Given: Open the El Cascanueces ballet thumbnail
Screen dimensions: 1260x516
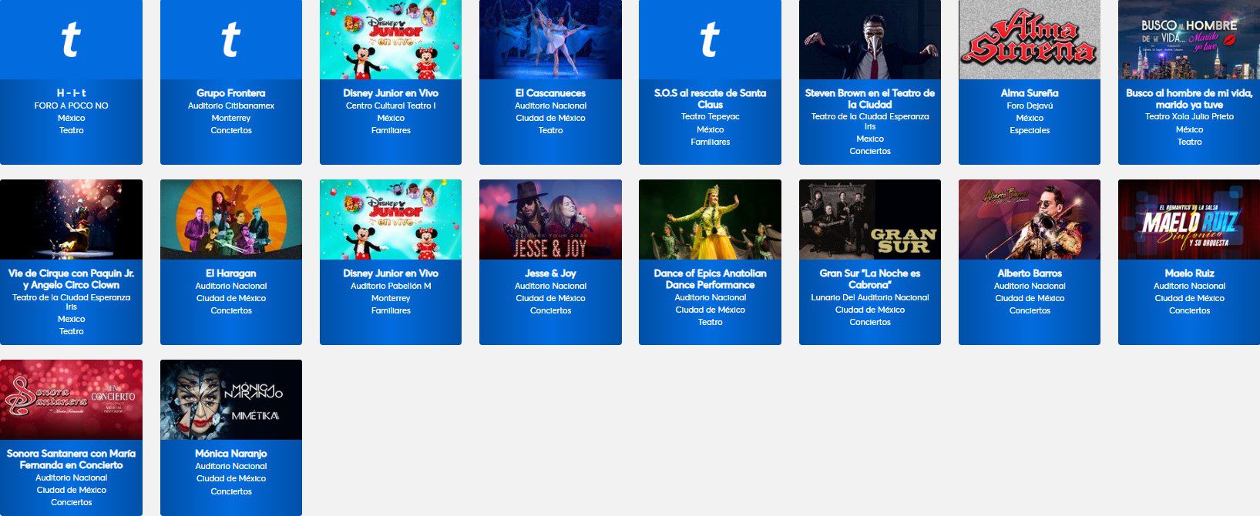Looking at the screenshot, I should pyautogui.click(x=550, y=39).
